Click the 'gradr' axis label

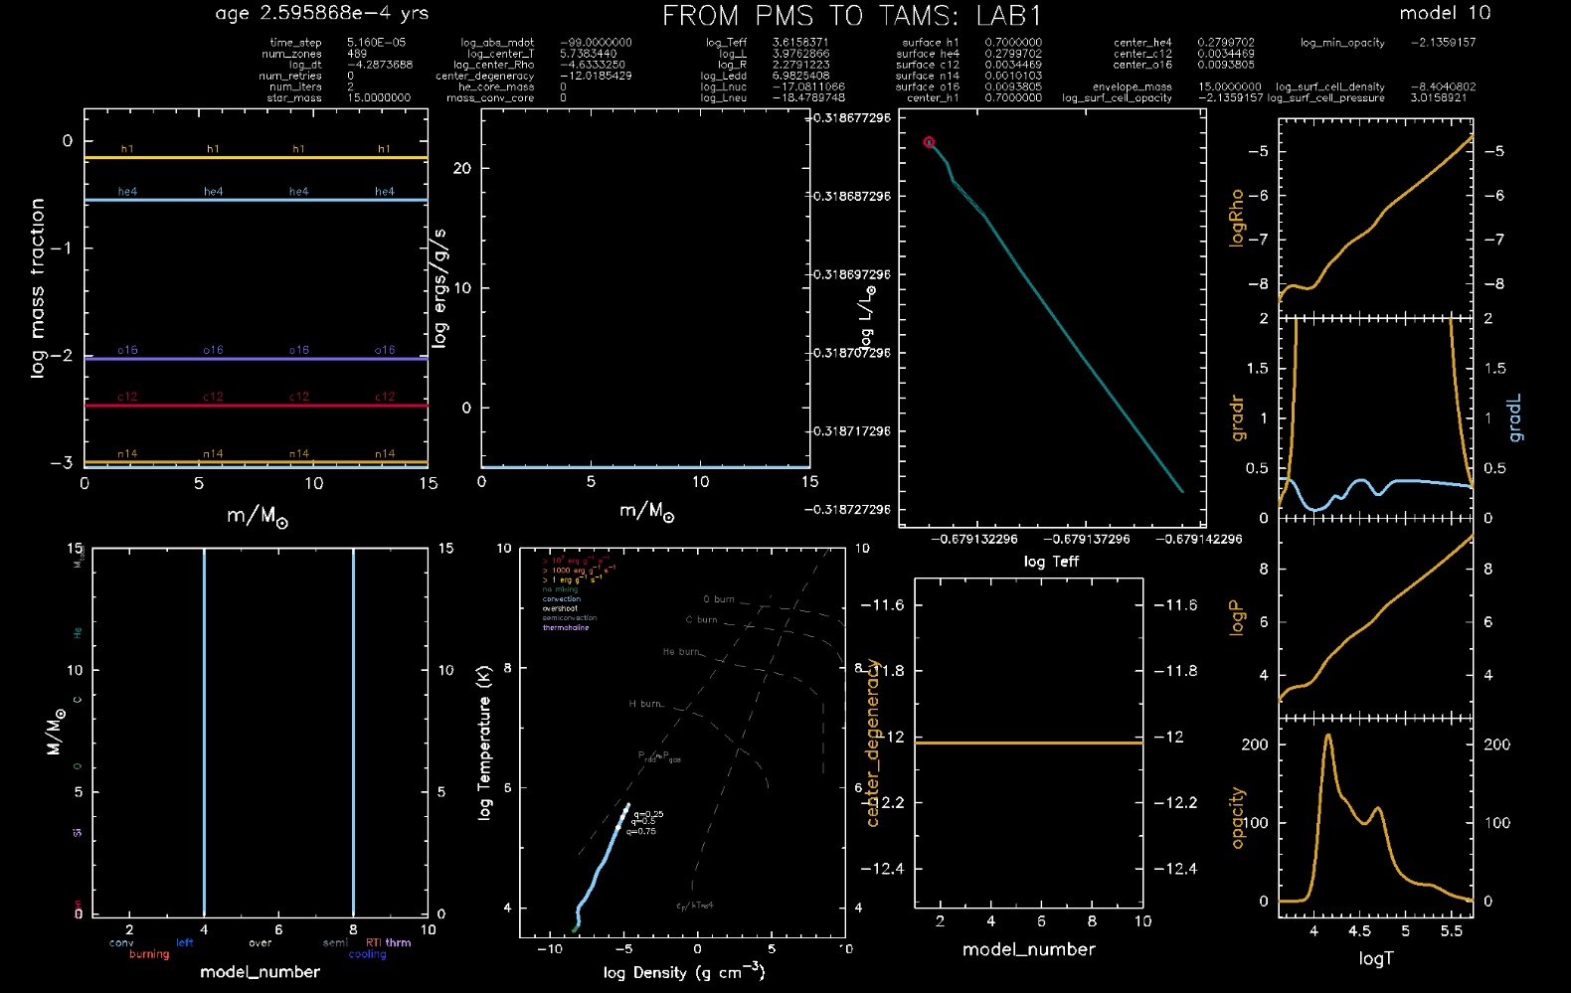(x=1237, y=418)
